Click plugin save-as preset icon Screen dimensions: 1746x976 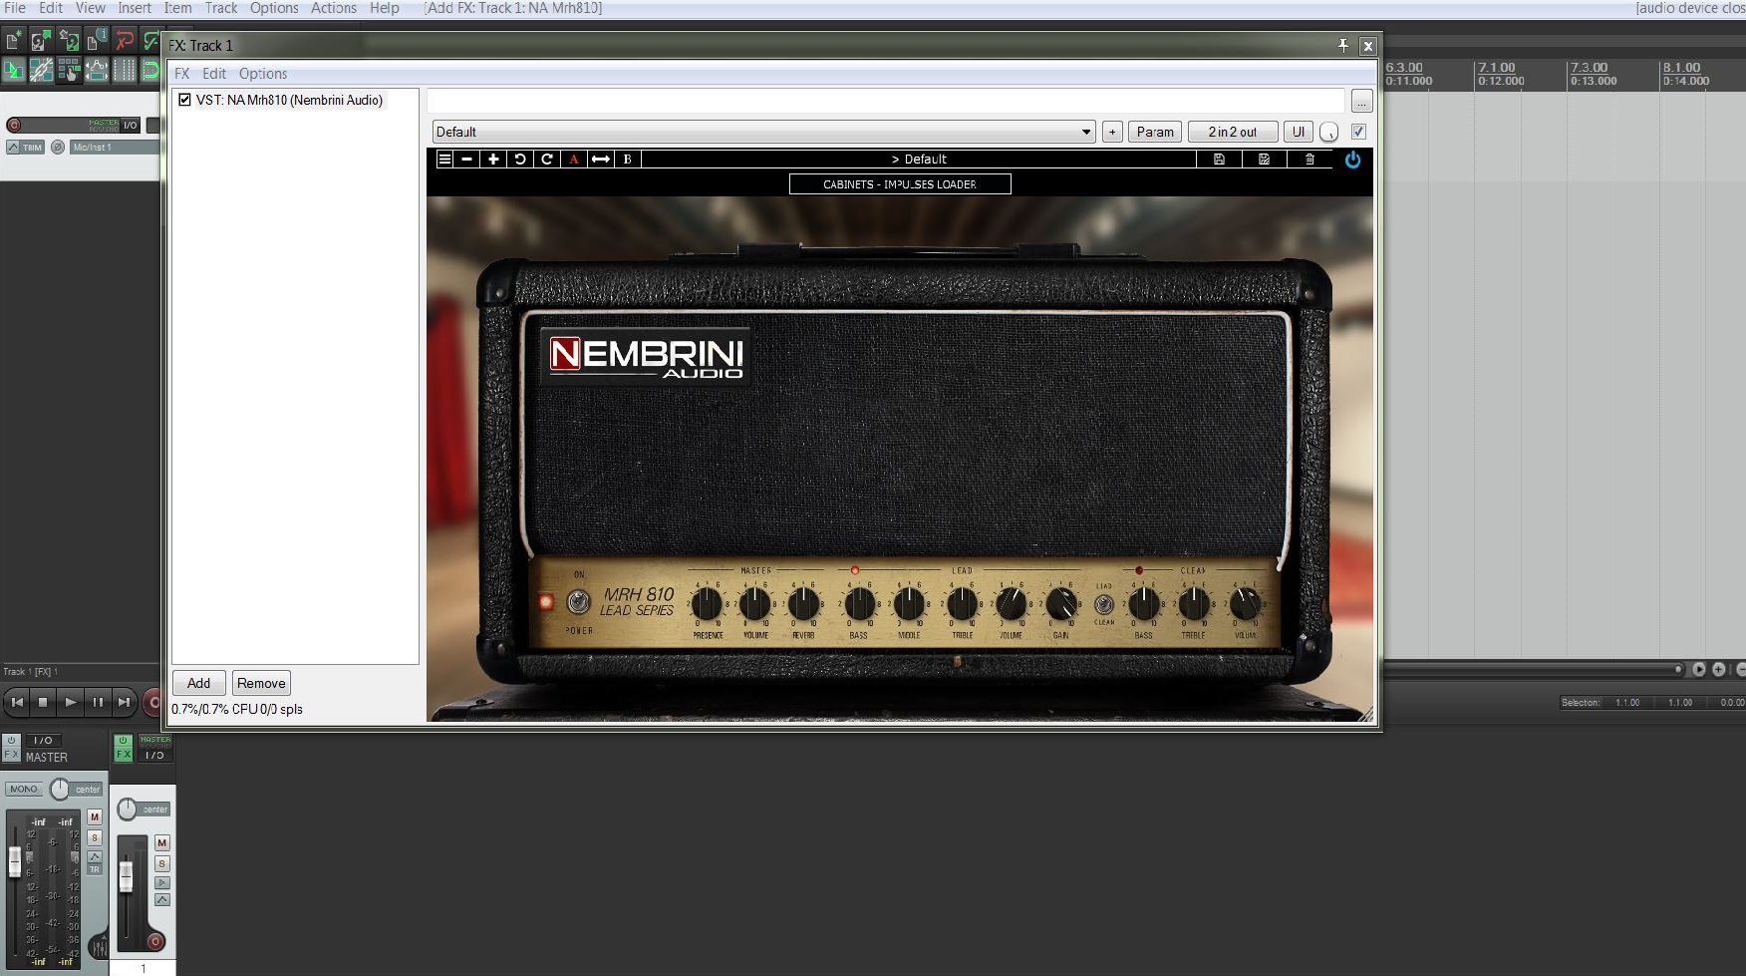pyautogui.click(x=1264, y=159)
